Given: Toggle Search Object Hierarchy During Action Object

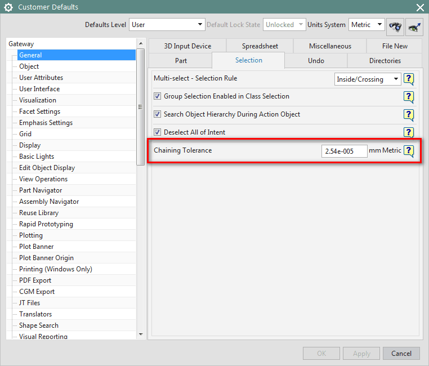Looking at the screenshot, I should [x=157, y=114].
